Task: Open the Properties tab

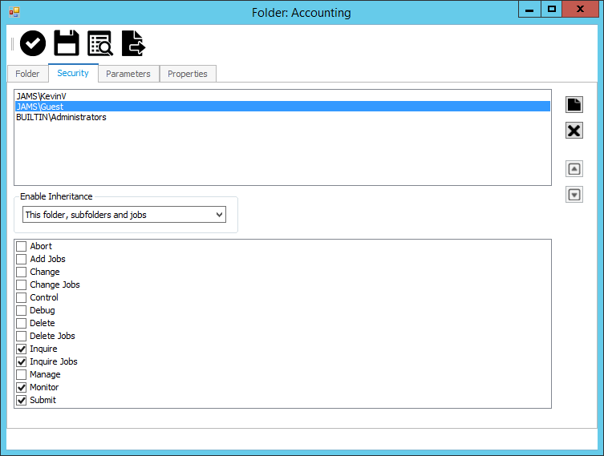Action: coord(188,74)
